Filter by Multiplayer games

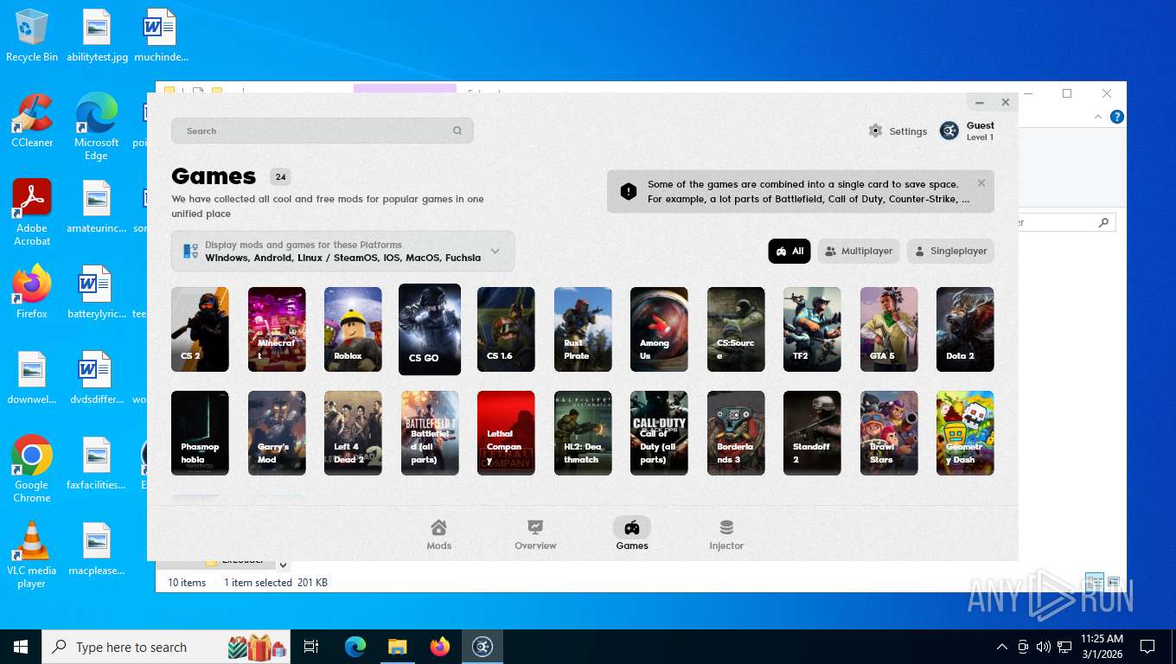(x=859, y=251)
